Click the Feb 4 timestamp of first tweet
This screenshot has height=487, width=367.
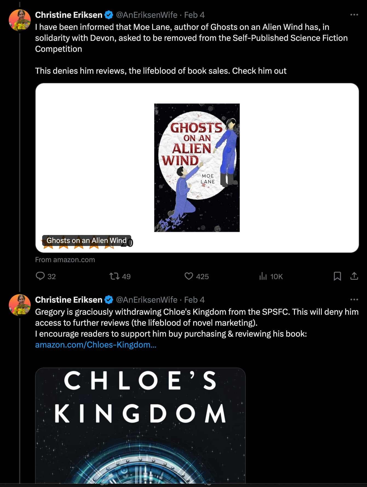(x=194, y=15)
